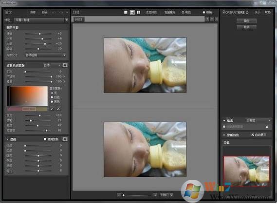Screen dimensions: 277x204
Task: Click the Cancel button below OK
Action: [x=247, y=27]
